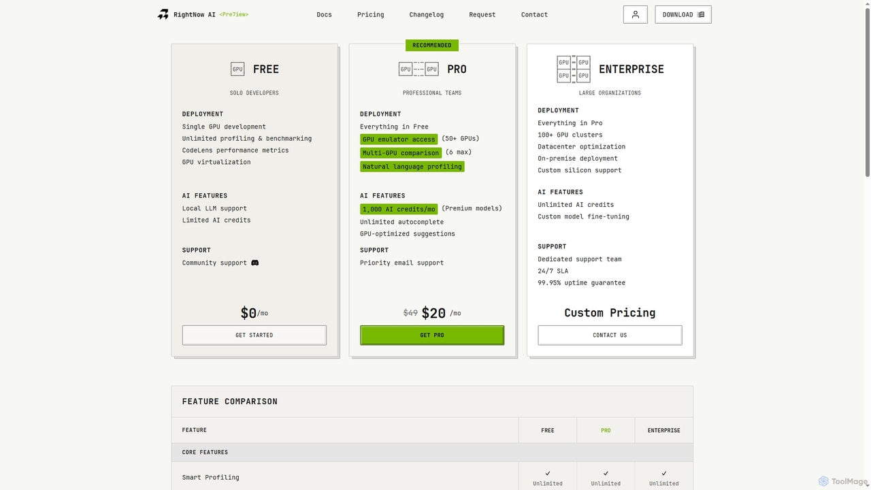Click the $20/mo price
The width and height of the screenshot is (871, 490).
[x=441, y=313]
